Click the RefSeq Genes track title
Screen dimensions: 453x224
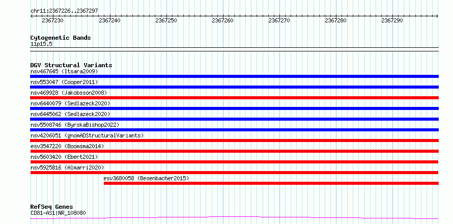pyautogui.click(x=51, y=207)
